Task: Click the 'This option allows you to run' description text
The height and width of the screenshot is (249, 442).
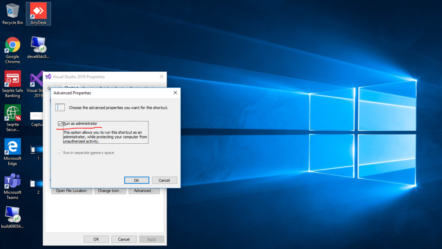Action: coord(105,137)
